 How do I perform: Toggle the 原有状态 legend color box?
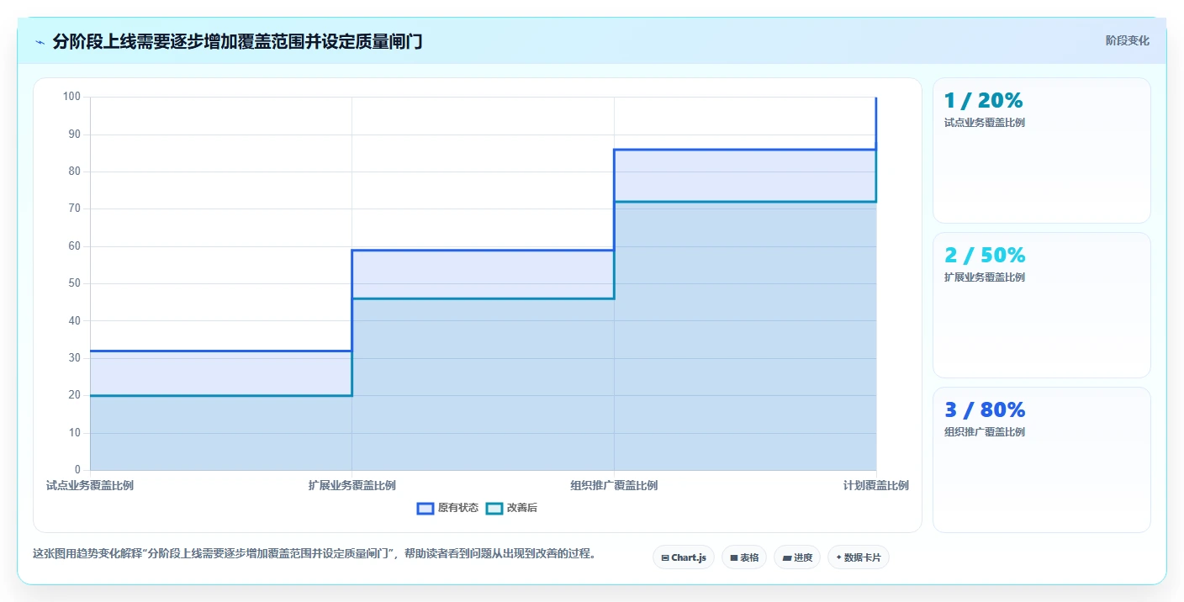(x=425, y=508)
